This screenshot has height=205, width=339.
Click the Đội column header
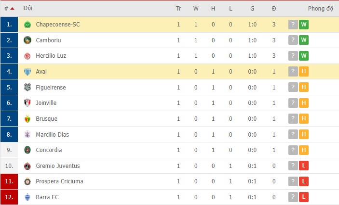tap(27, 8)
